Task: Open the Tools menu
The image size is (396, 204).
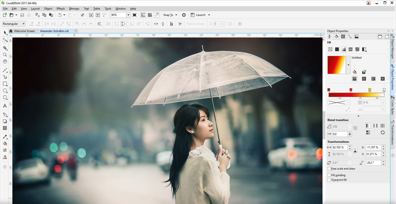Action: pos(108,9)
